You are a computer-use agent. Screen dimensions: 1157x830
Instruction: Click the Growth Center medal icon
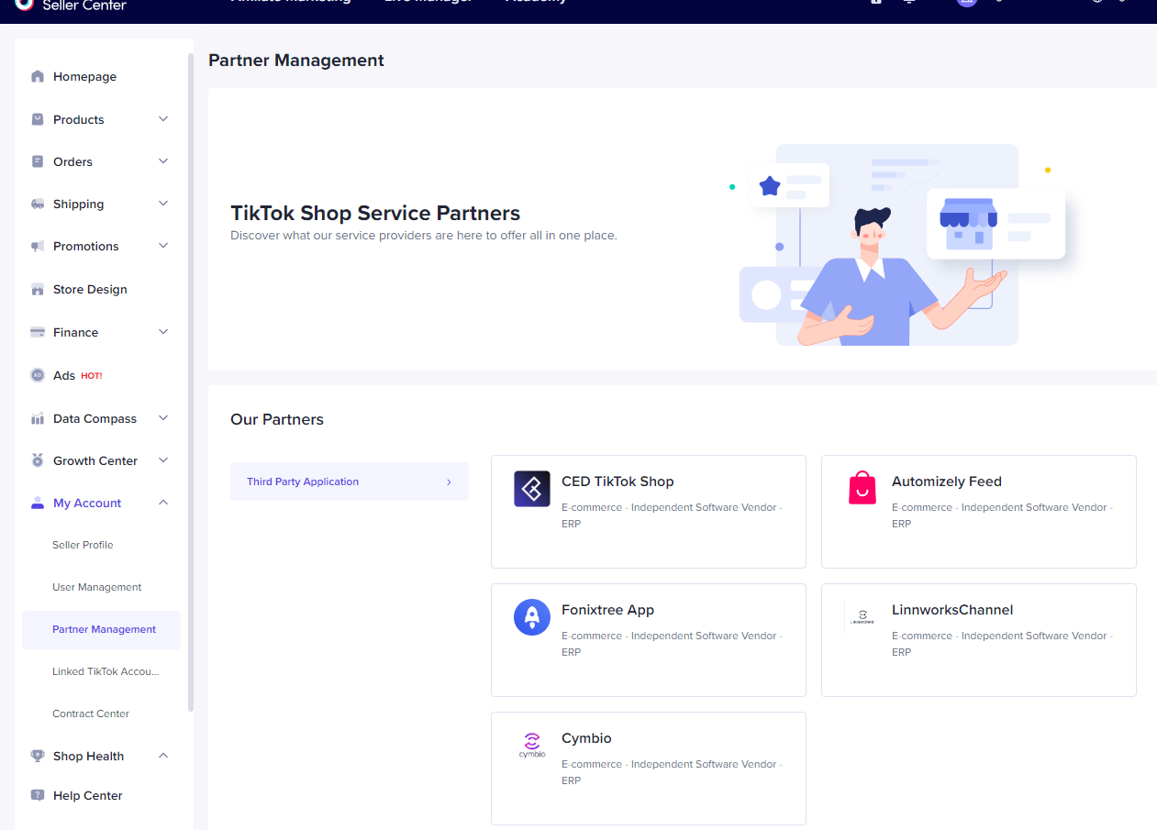(x=38, y=460)
